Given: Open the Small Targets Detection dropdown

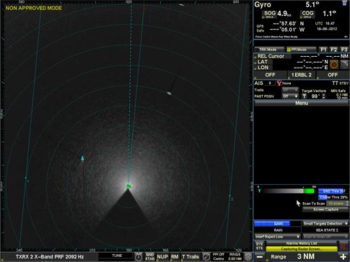Looking at the screenshot, I should pos(325,224).
